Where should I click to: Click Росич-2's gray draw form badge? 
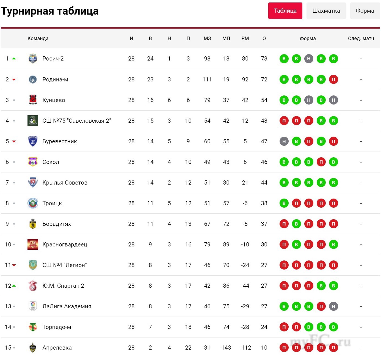[309, 59]
